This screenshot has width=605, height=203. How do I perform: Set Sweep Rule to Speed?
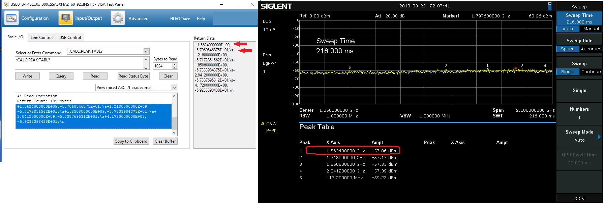tap(568, 49)
